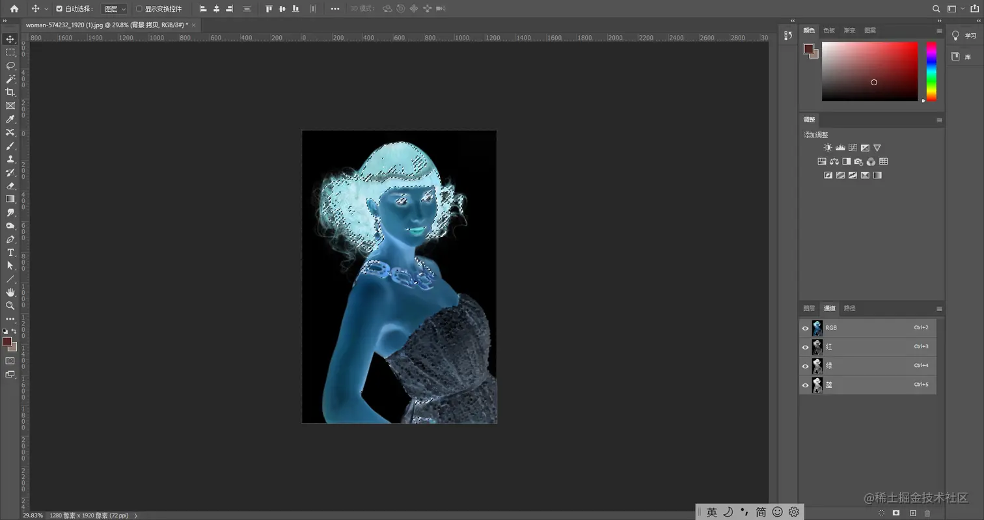Image resolution: width=984 pixels, height=520 pixels.
Task: Click the save selection as channel icon
Action: coord(896,513)
